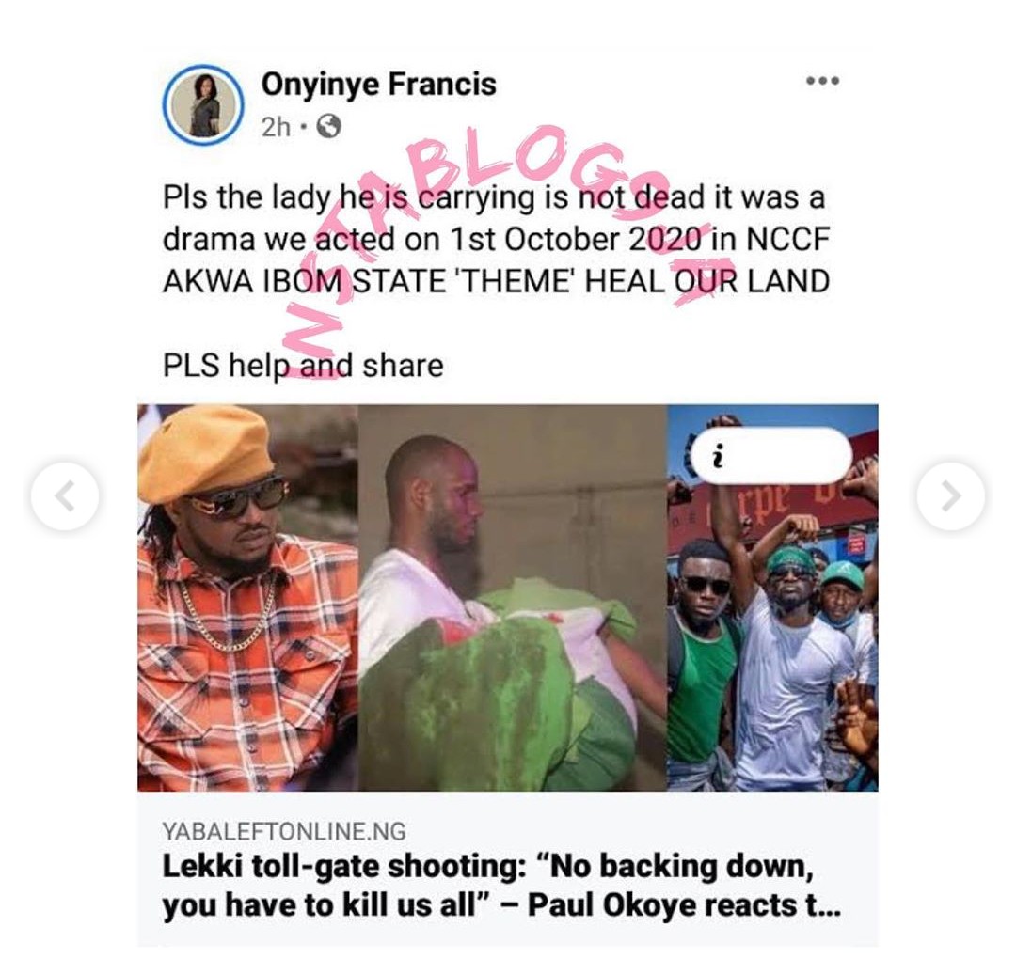Go to previous slide with left arrow
Viewport: 1016px width, 974px height.
[66, 496]
